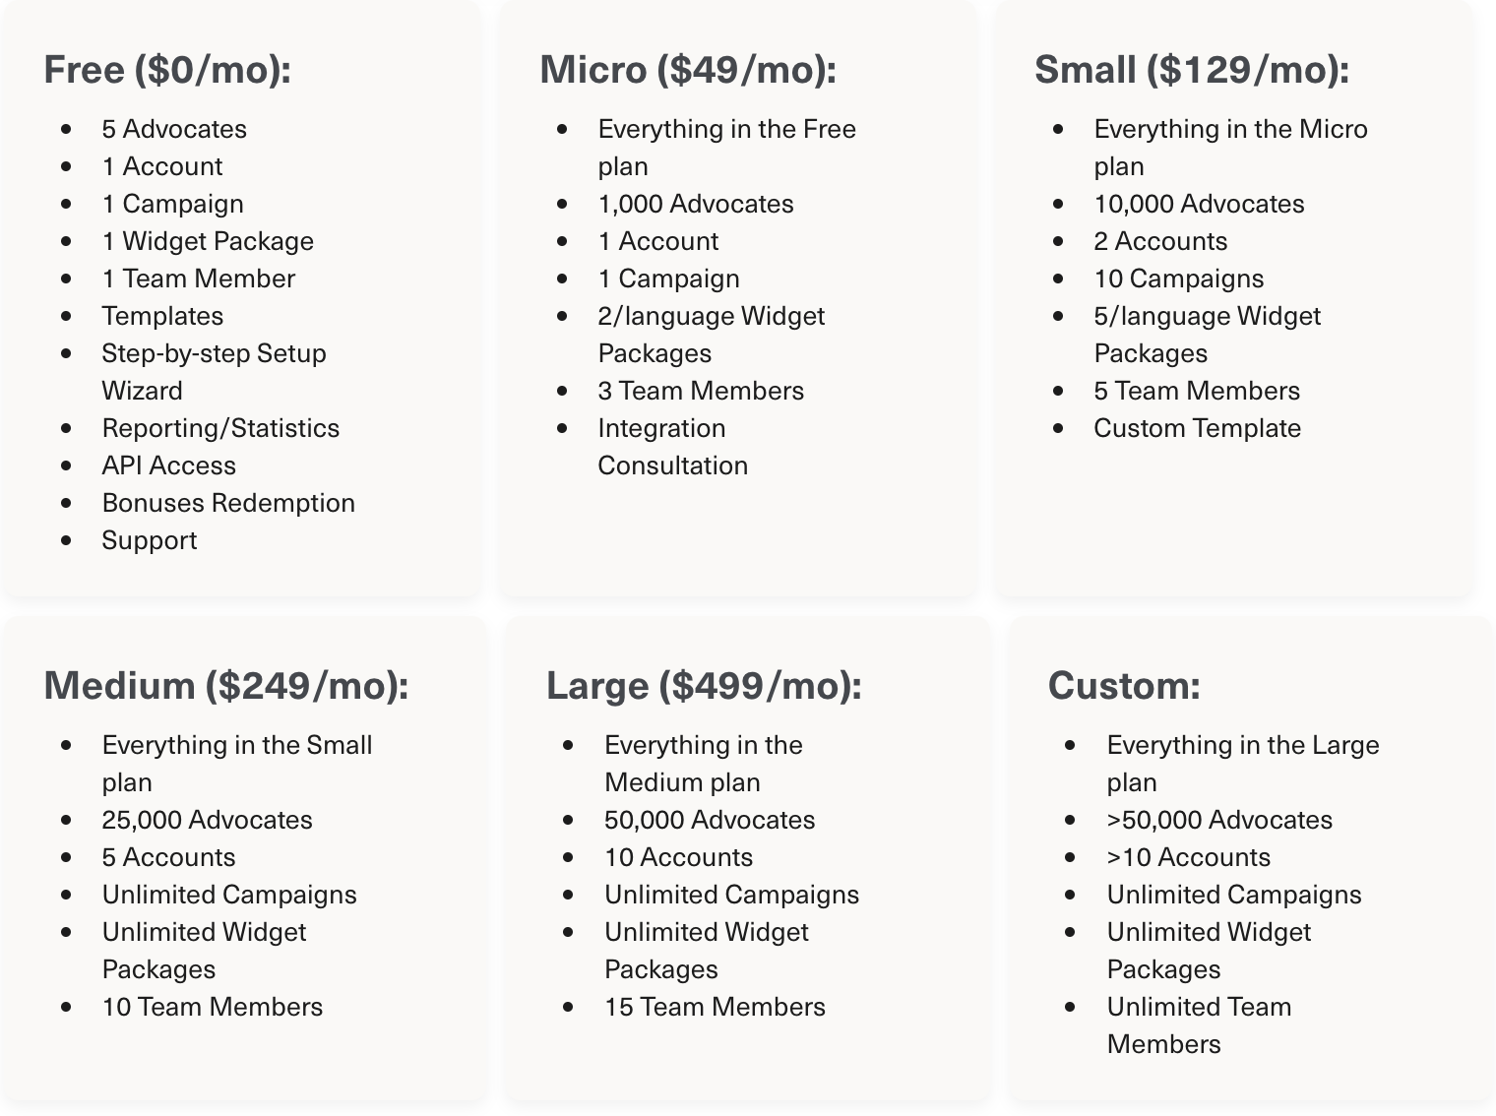Click the Medium ($249/mo) plan heading
This screenshot has width=1496, height=1116.
click(x=225, y=686)
